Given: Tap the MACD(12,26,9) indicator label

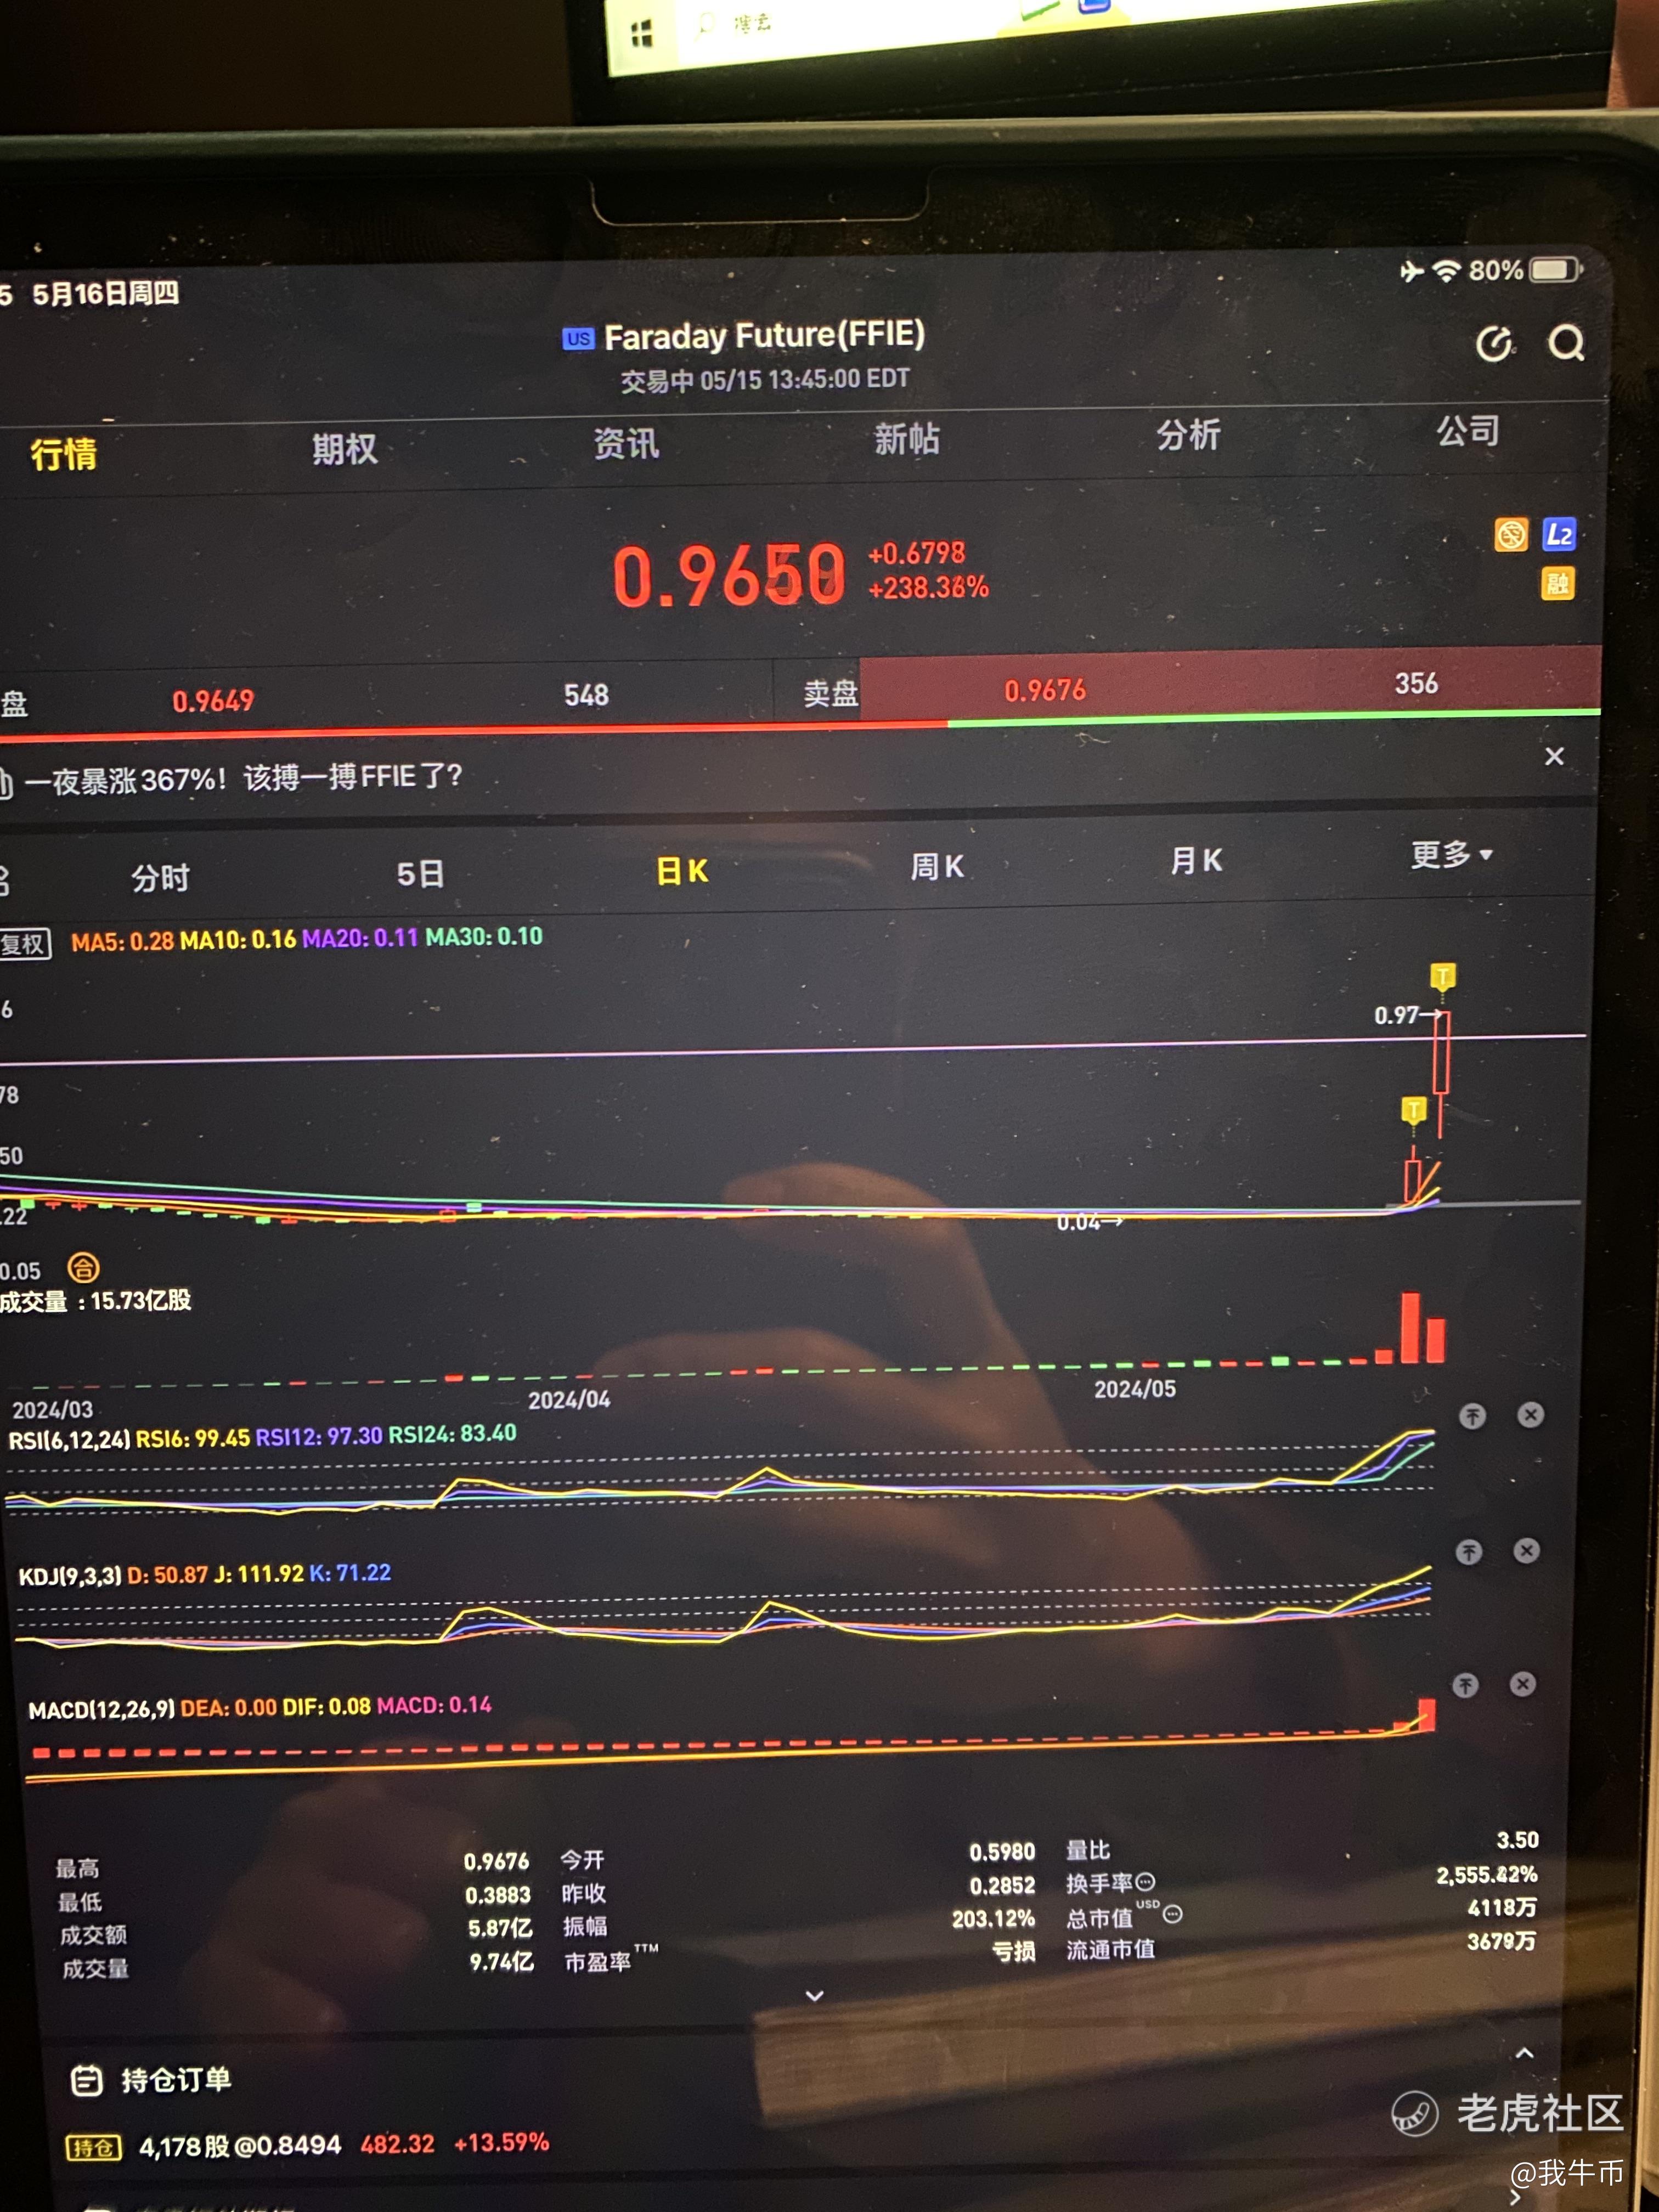Looking at the screenshot, I should coord(101,1710).
